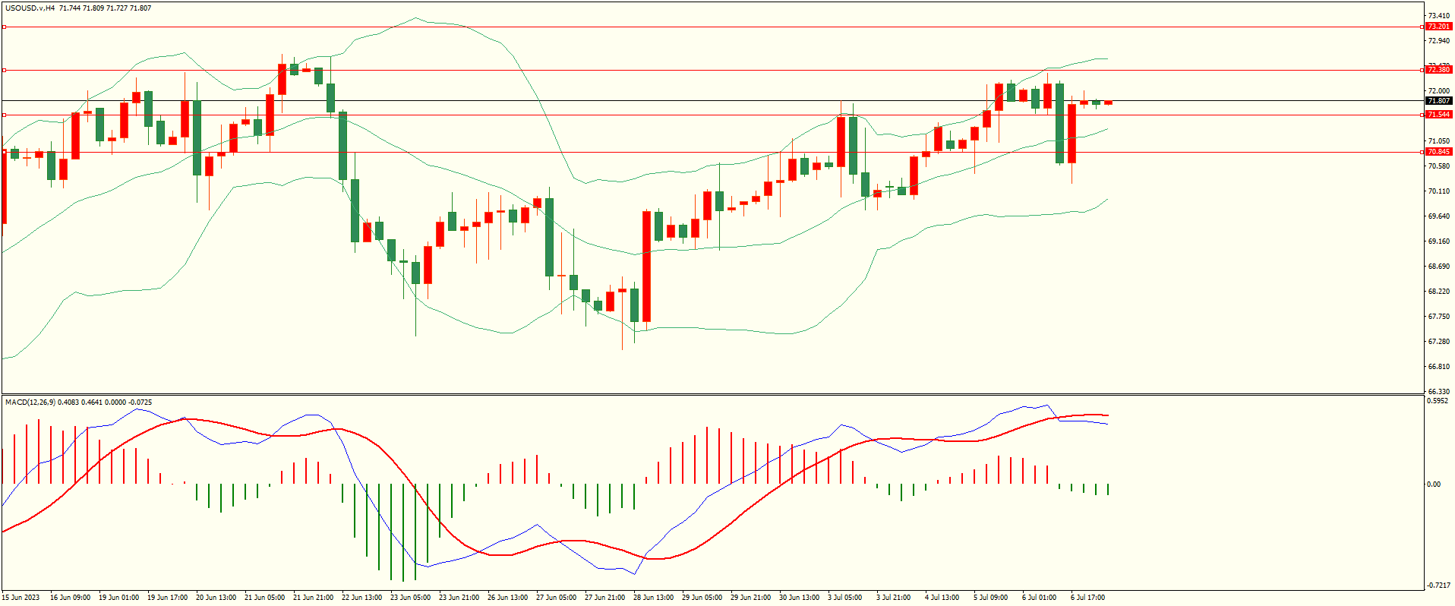Screen dimensions: 1455x606
Task: Click the 69.640 price scale value
Action: pos(1438,216)
